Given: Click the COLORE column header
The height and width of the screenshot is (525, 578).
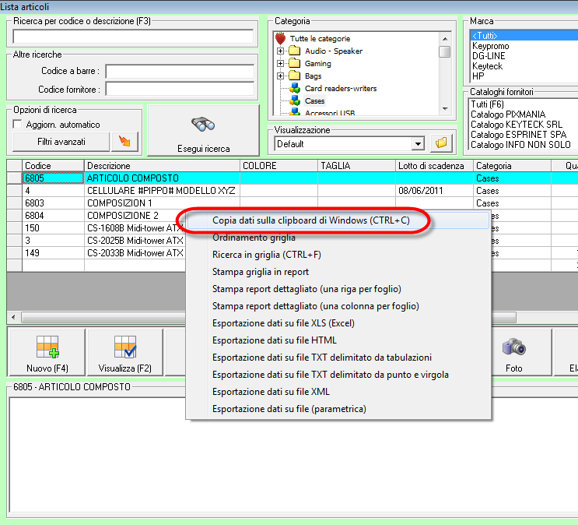Looking at the screenshot, I should point(278,166).
